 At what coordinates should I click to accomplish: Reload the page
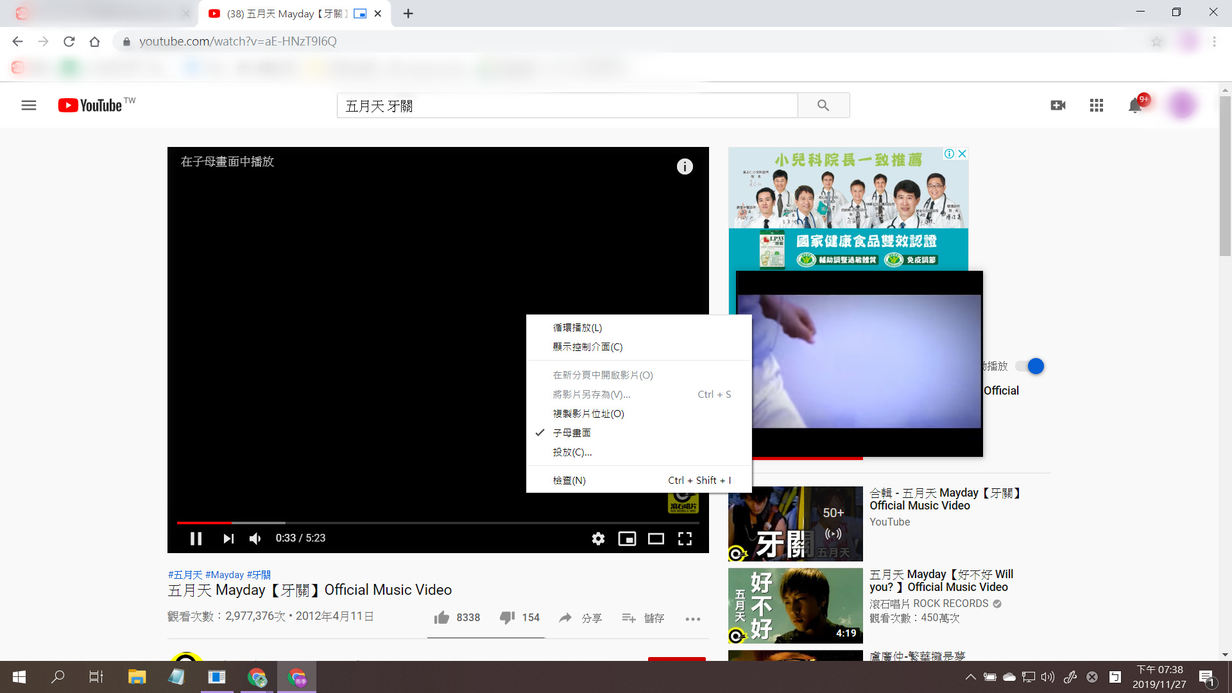point(69,41)
